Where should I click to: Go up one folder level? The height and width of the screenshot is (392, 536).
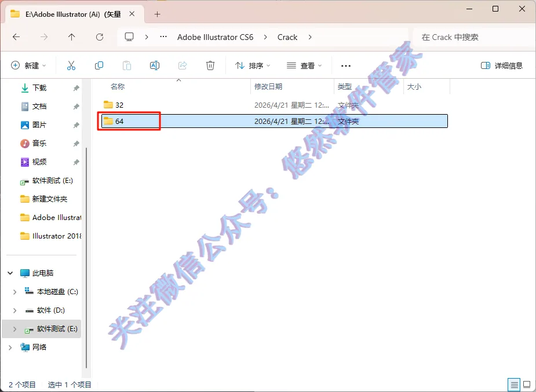click(71, 37)
